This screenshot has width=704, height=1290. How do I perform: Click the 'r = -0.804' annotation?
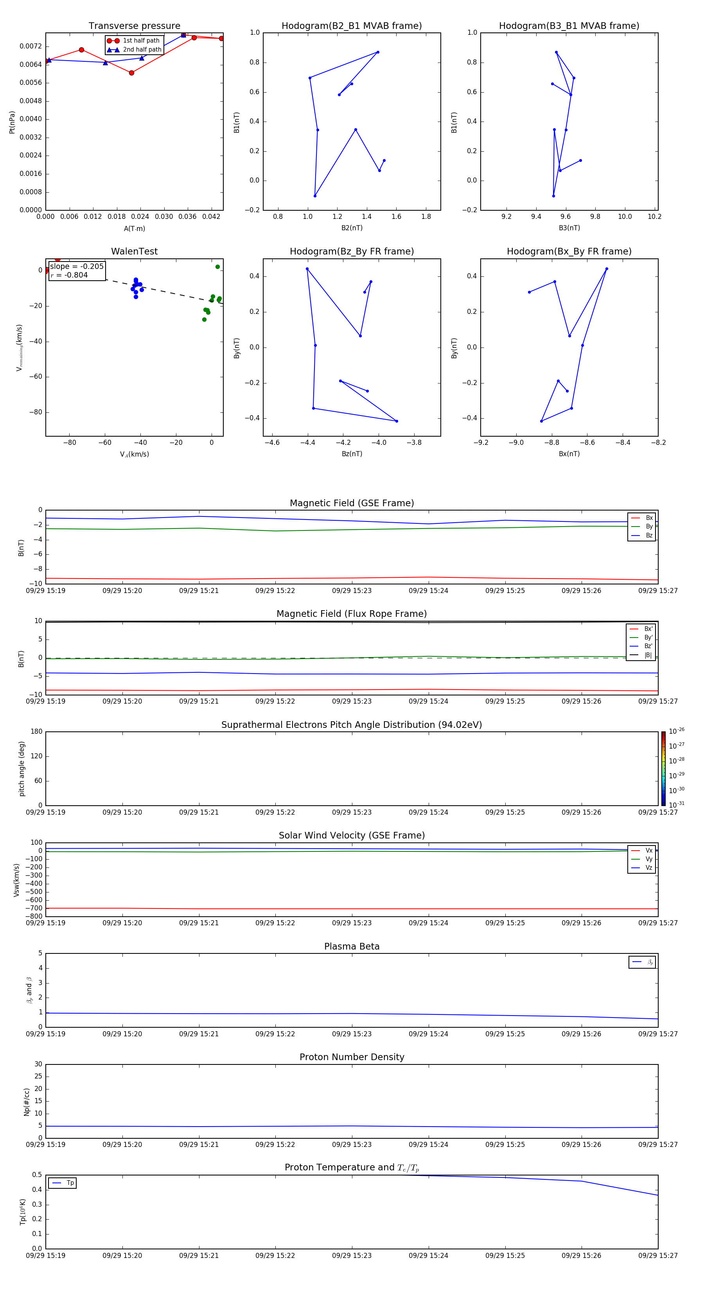coord(69,275)
